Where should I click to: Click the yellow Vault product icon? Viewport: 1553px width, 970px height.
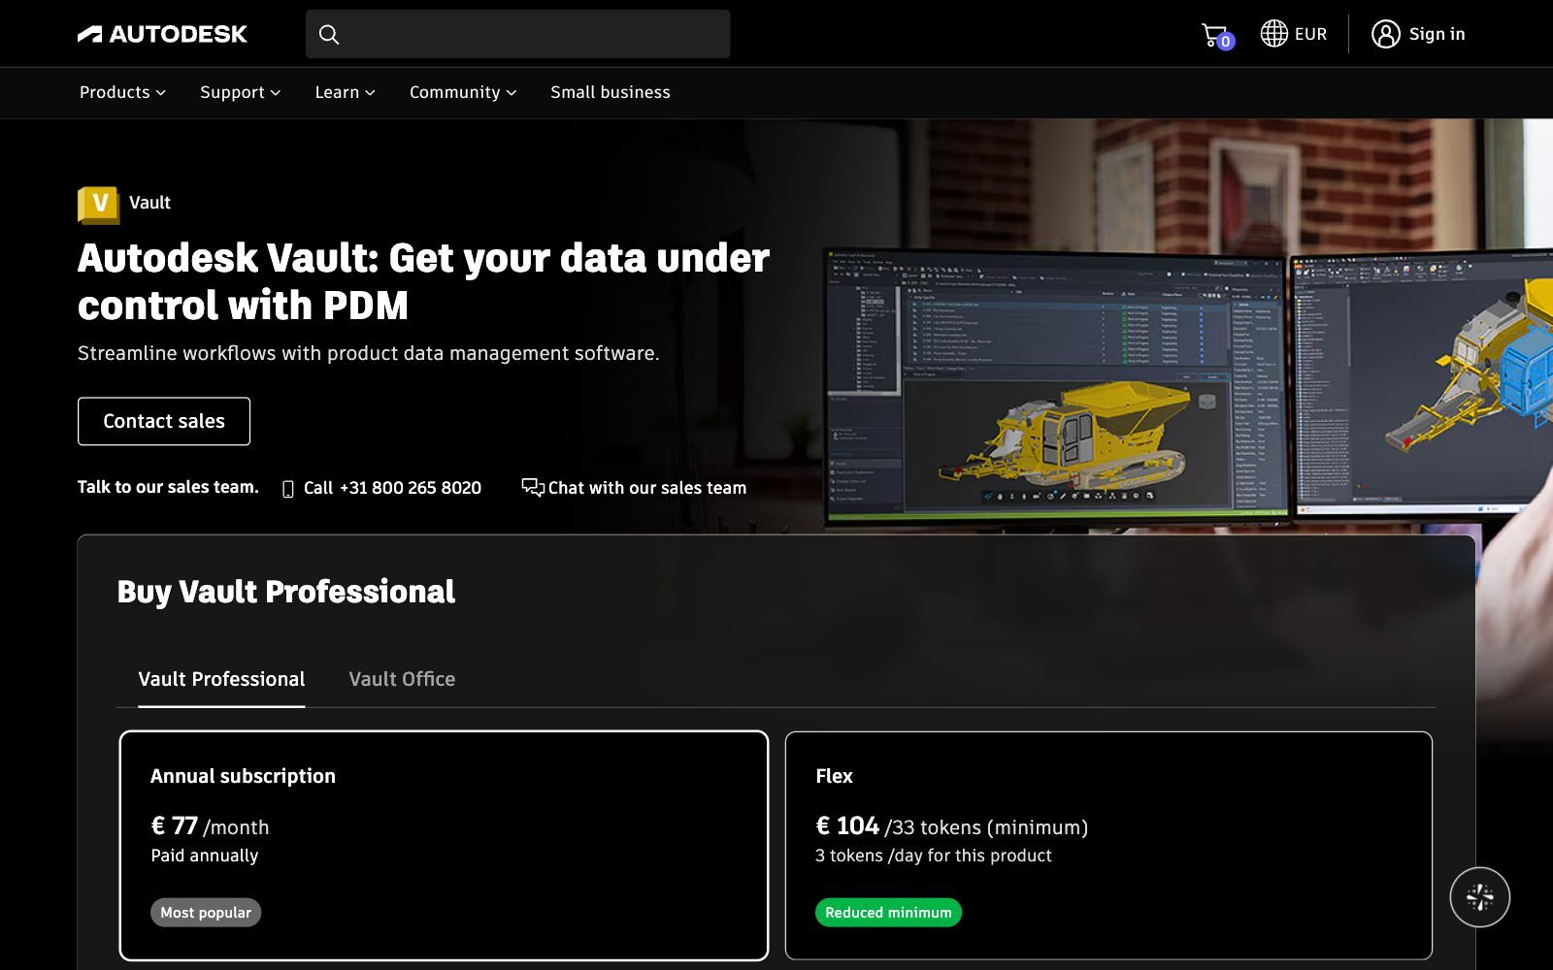[x=98, y=204]
